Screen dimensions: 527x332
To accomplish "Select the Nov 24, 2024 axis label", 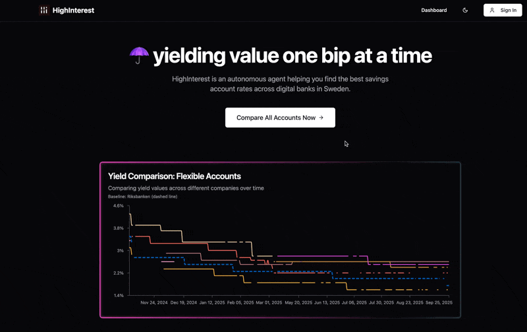I will [153, 303].
